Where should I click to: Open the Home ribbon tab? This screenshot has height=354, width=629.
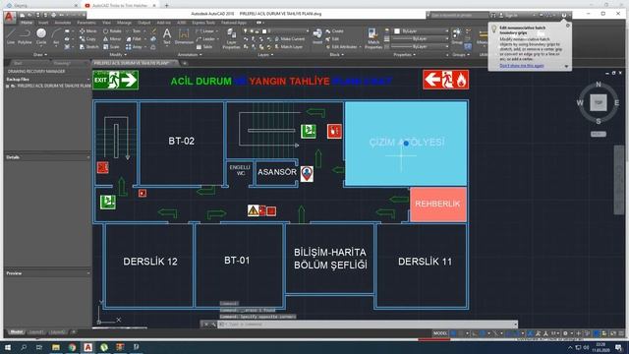click(x=27, y=23)
